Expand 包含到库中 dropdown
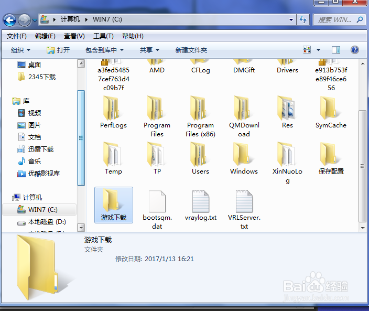This screenshot has height=311, width=369. pyautogui.click(x=104, y=50)
